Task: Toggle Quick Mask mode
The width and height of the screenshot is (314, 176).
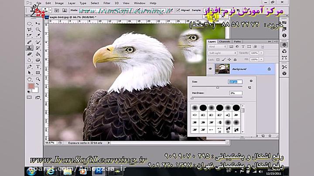Action: coord(29,97)
